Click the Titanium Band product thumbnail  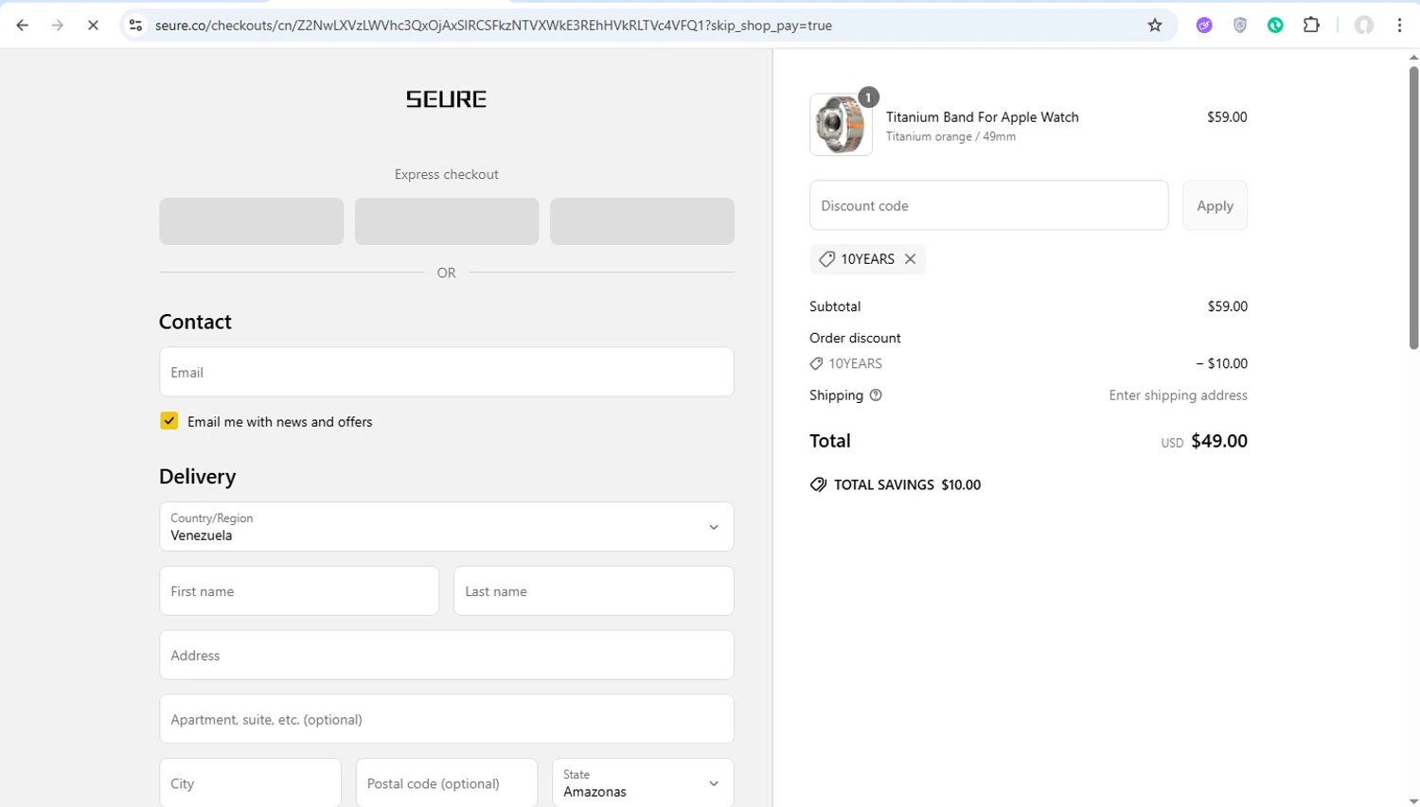tap(841, 125)
